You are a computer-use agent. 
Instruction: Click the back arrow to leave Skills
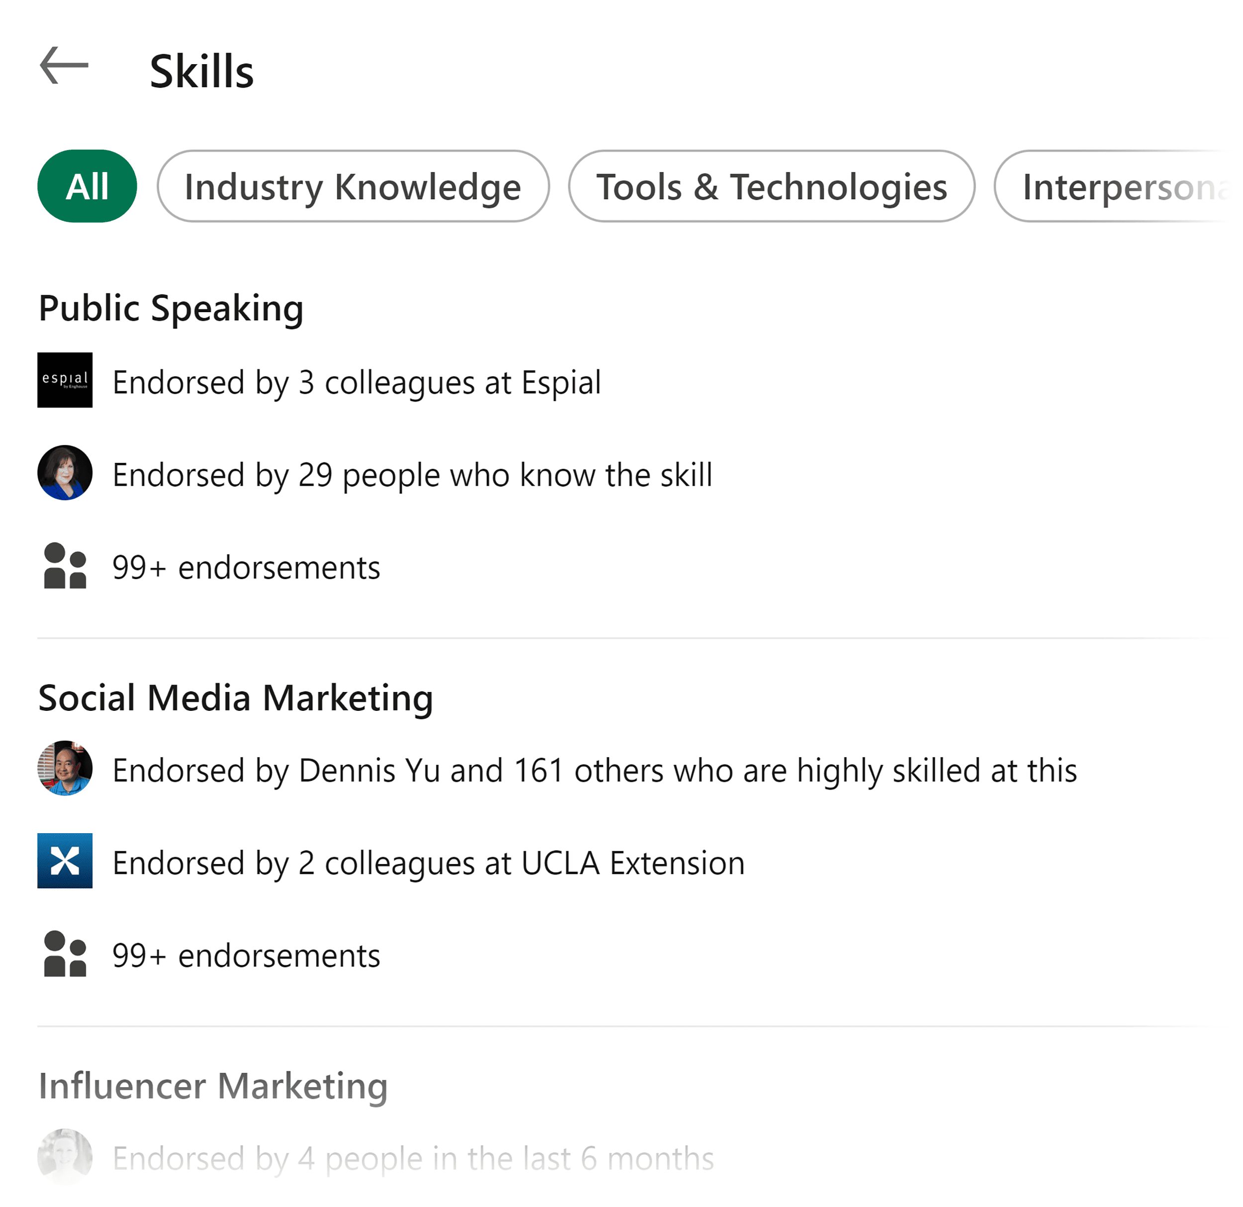pyautogui.click(x=64, y=65)
